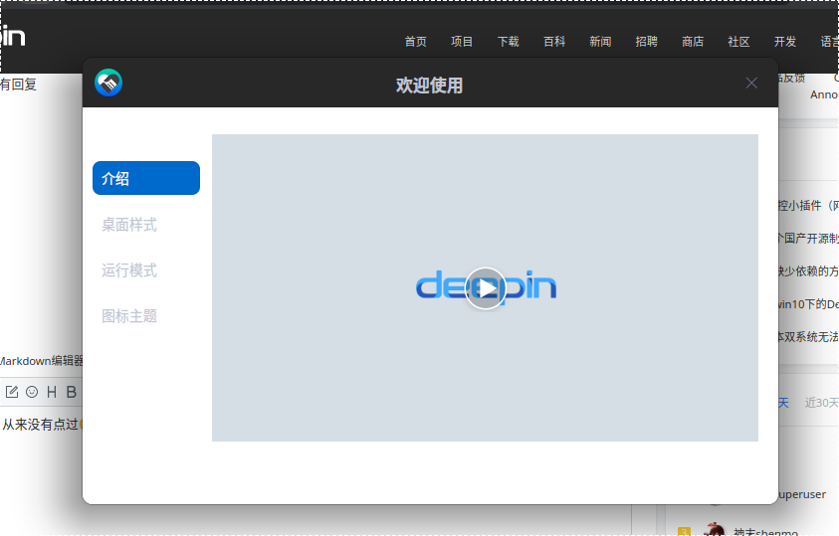Click the edit icon in Markdown toolbar
The image size is (839, 536).
point(12,392)
